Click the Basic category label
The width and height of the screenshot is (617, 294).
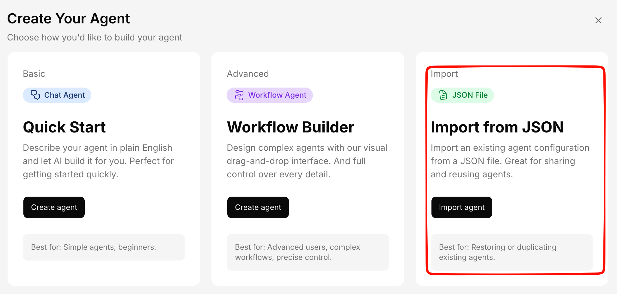click(x=34, y=74)
